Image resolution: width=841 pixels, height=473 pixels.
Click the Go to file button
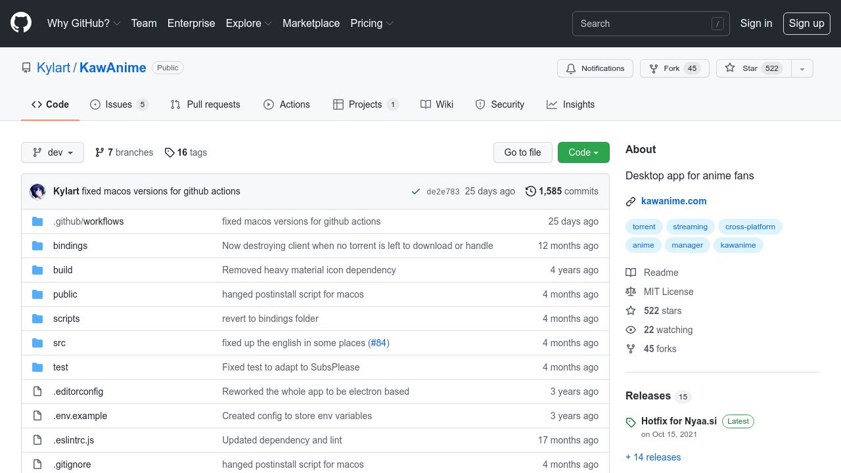point(523,152)
